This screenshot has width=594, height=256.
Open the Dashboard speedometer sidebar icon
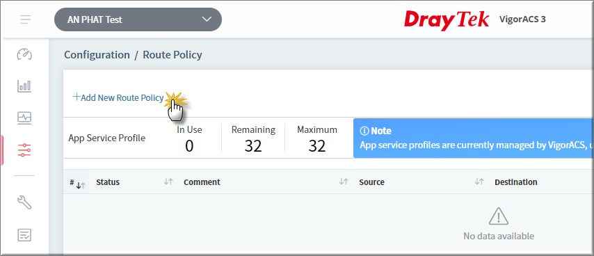[24, 54]
